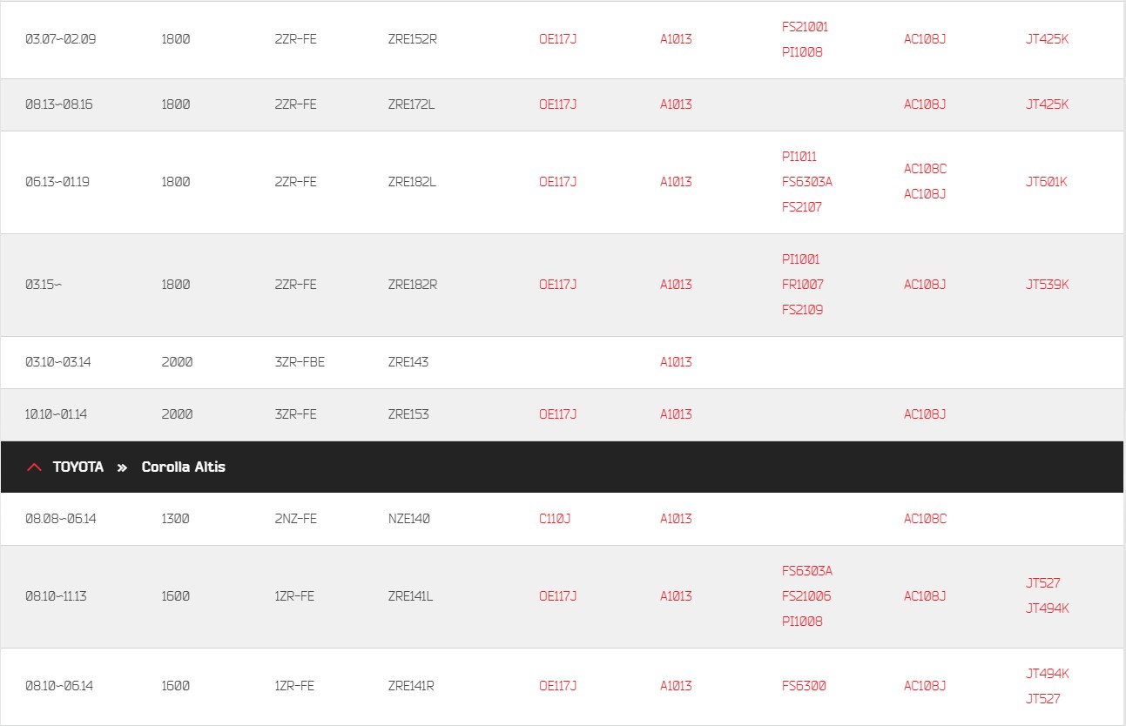Select FS2107 part number link
The width and height of the screenshot is (1126, 726).
point(801,207)
